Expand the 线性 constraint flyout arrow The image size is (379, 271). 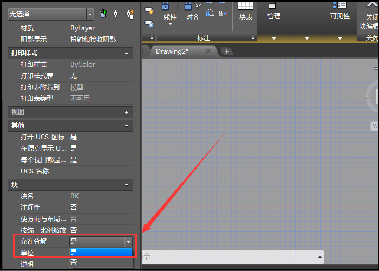170,24
